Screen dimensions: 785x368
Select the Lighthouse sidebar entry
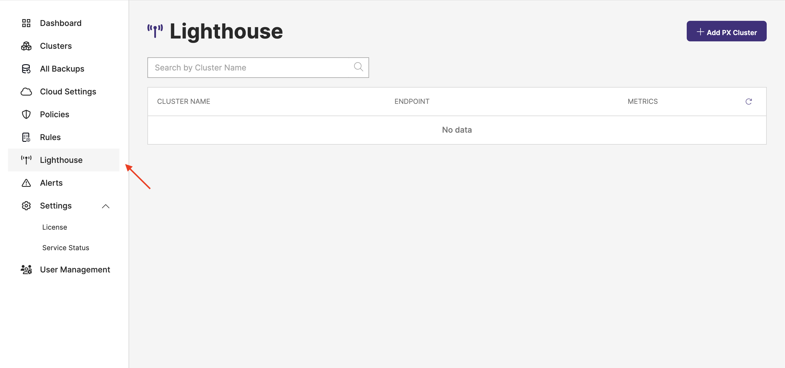click(64, 160)
